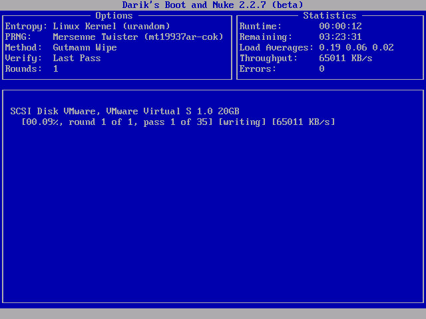
Task: Click the Gutmann Wipe value
Action: [x=85, y=48]
